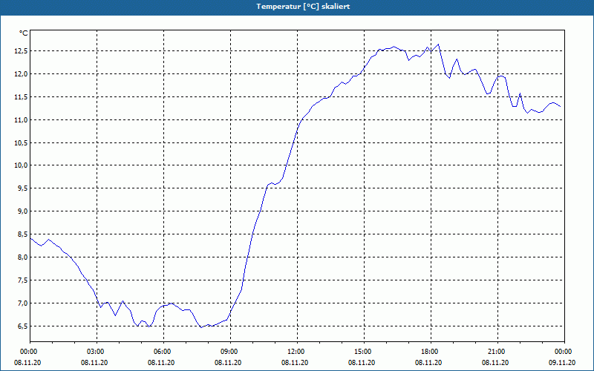Click the 6,5 y-axis label

(23, 326)
